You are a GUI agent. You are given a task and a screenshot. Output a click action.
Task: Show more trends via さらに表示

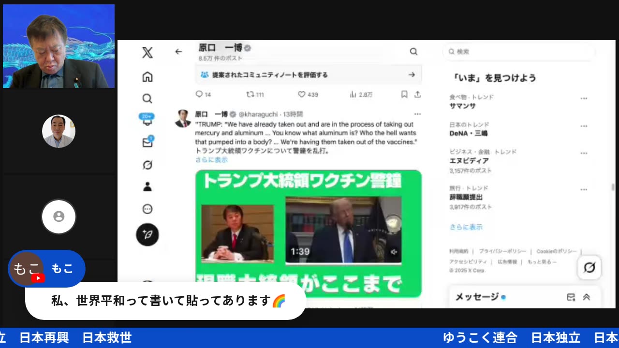pos(466,227)
